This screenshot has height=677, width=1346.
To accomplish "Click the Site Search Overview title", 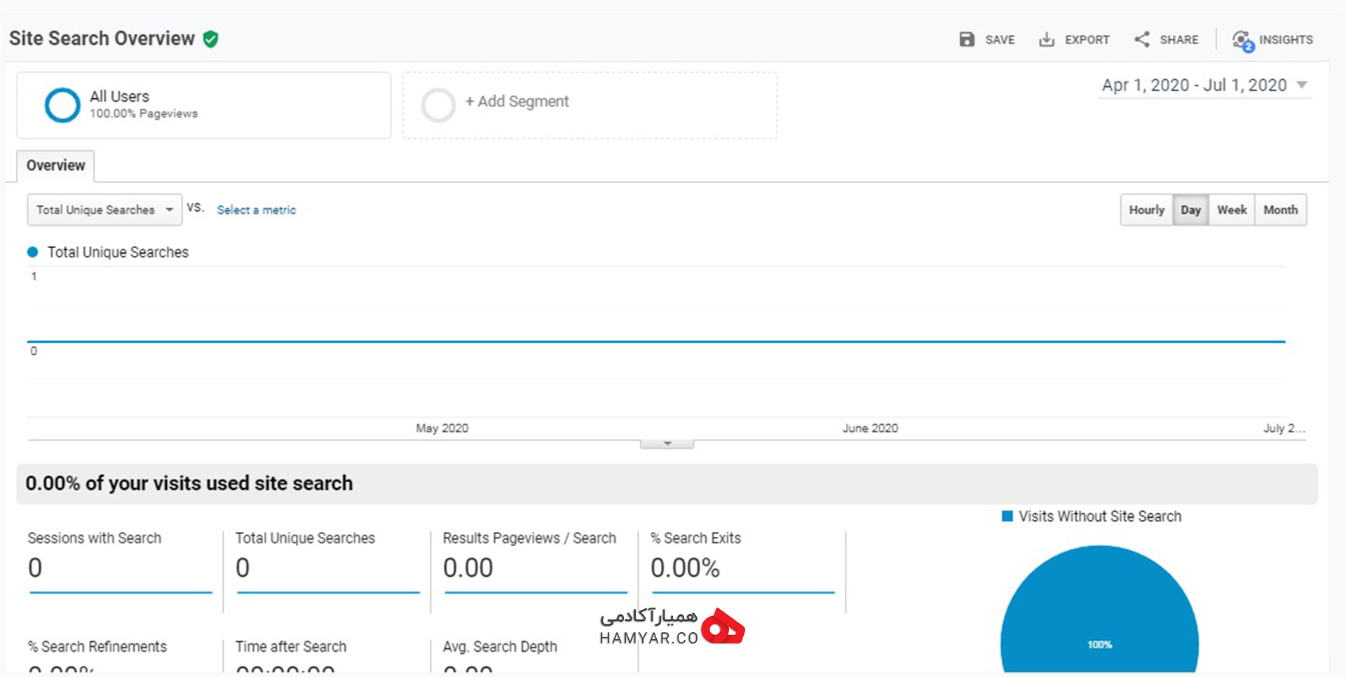I will [102, 39].
